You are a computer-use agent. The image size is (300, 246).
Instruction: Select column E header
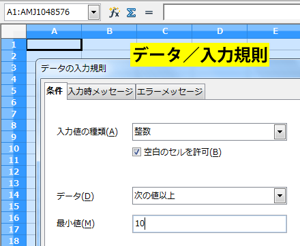coord(274,31)
